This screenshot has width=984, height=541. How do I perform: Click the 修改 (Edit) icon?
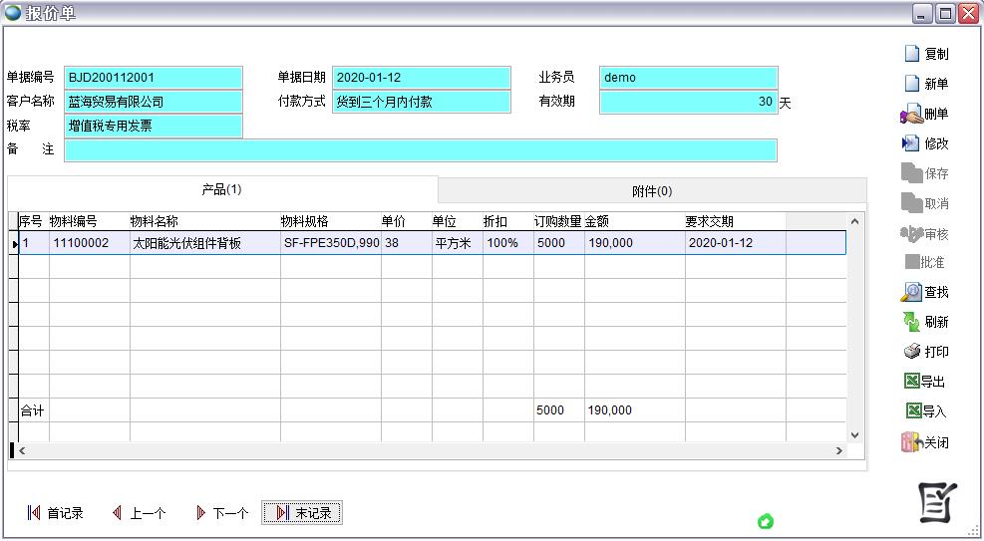click(911, 143)
